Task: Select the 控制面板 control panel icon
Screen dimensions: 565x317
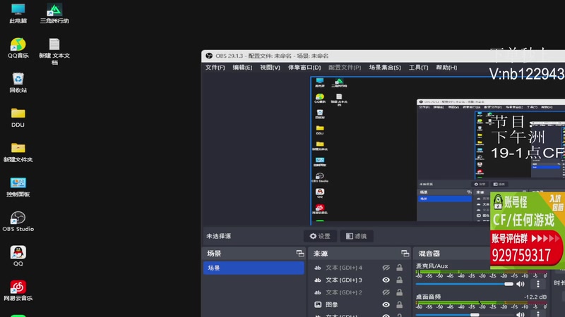Action: [18, 187]
